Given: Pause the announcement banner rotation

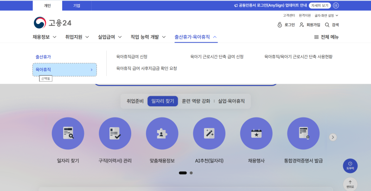Looking at the screenshot, I should click(336, 6).
